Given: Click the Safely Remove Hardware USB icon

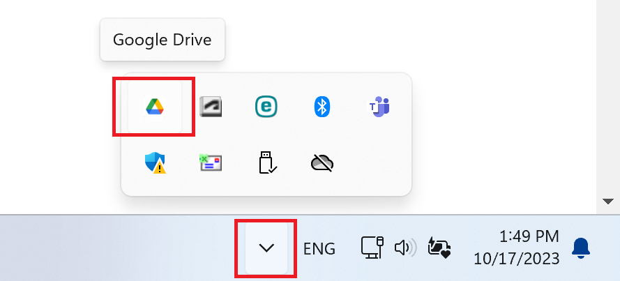Looking at the screenshot, I should (x=267, y=162).
